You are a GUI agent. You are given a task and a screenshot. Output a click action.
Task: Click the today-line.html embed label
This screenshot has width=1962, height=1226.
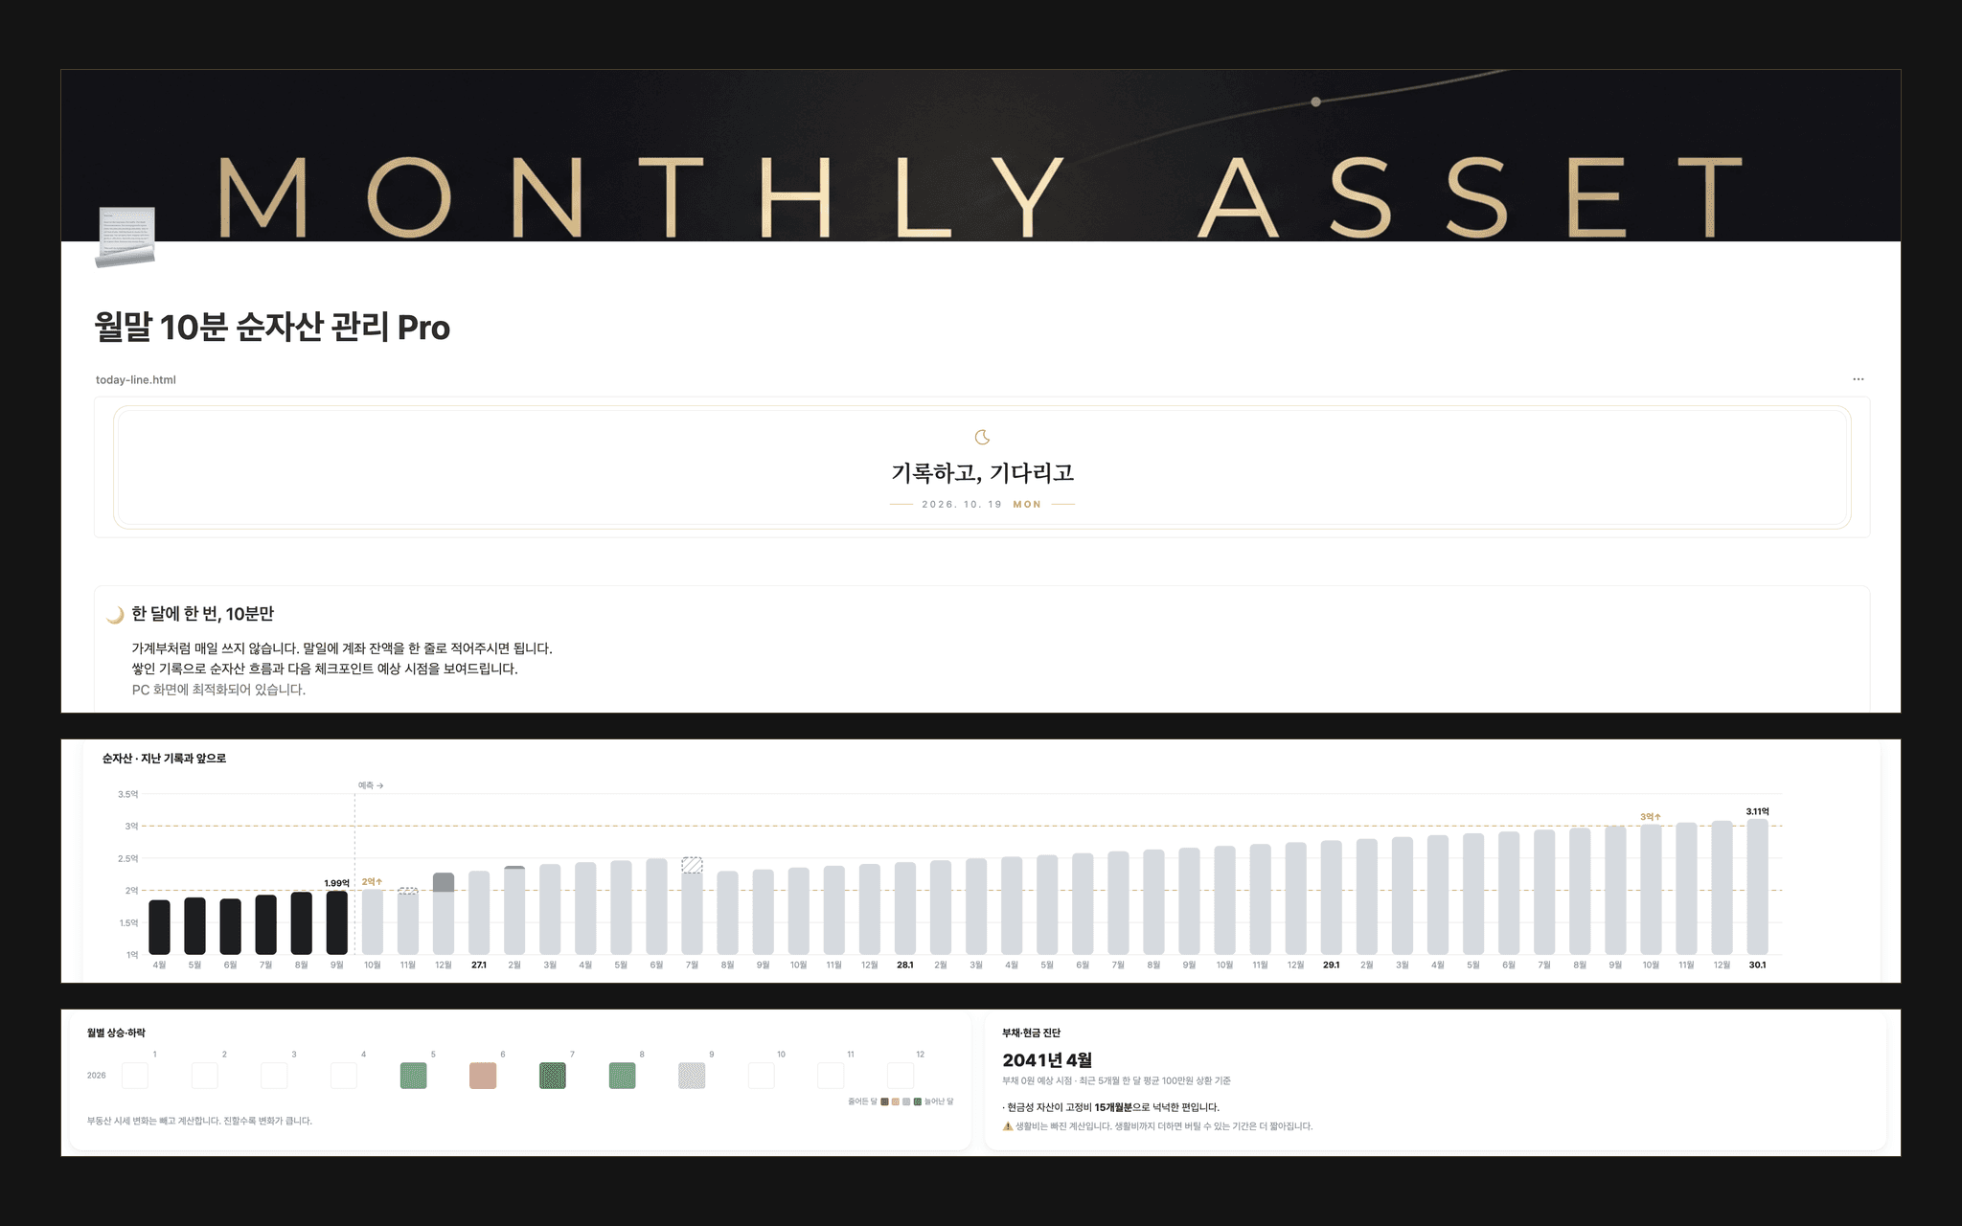pos(136,380)
